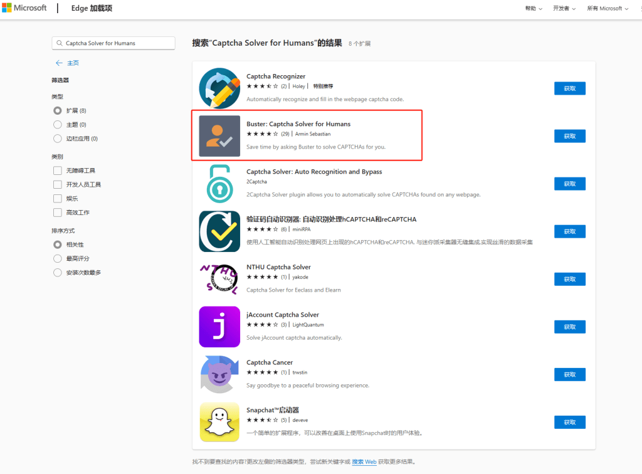Click 获取 button for Captcha Recognizer

pyautogui.click(x=569, y=88)
